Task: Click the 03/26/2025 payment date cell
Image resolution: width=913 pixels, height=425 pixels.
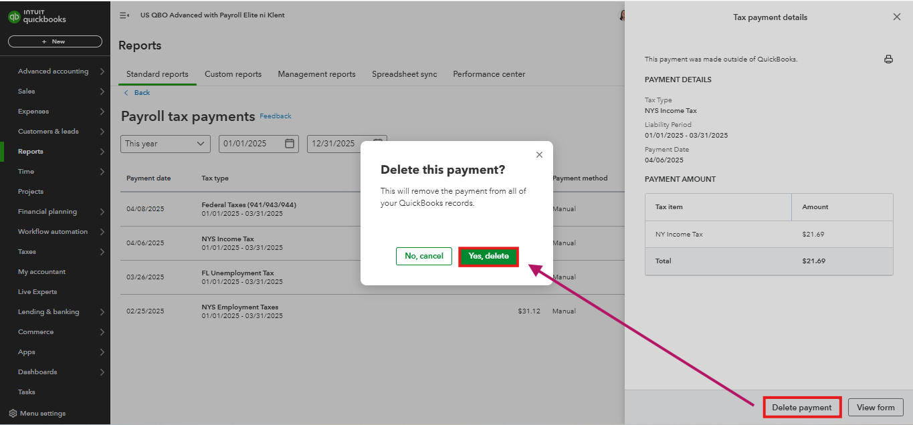Action: click(x=145, y=277)
